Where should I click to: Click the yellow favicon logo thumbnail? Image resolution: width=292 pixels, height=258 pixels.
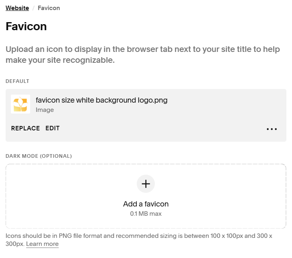tap(21, 104)
